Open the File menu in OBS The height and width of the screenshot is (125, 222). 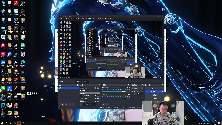(60, 19)
